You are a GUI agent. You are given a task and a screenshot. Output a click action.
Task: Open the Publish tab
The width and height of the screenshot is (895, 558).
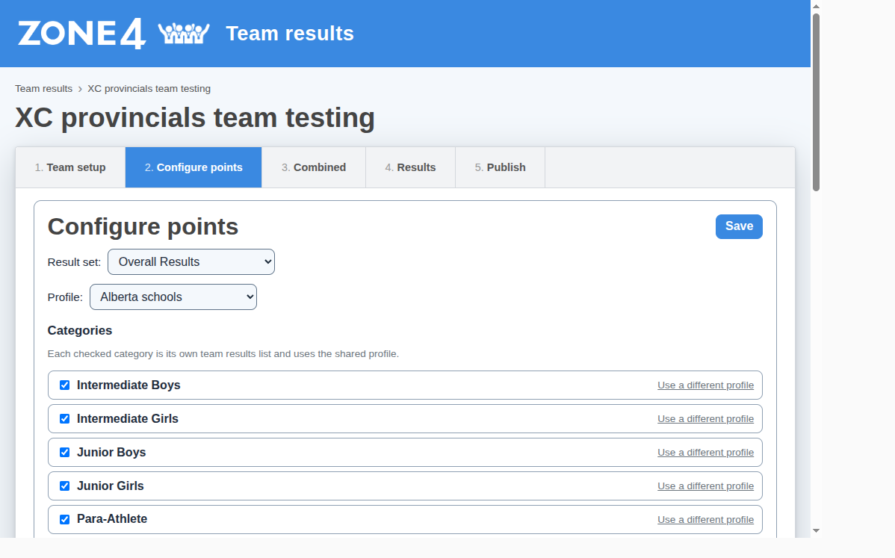tap(500, 167)
